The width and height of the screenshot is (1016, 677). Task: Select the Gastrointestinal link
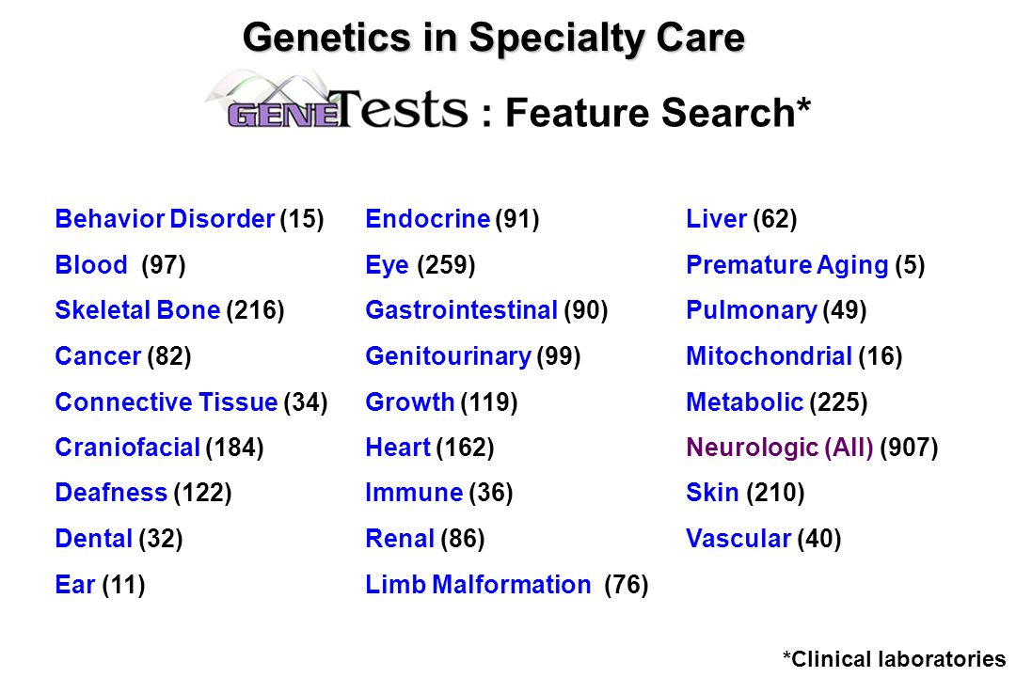point(461,310)
